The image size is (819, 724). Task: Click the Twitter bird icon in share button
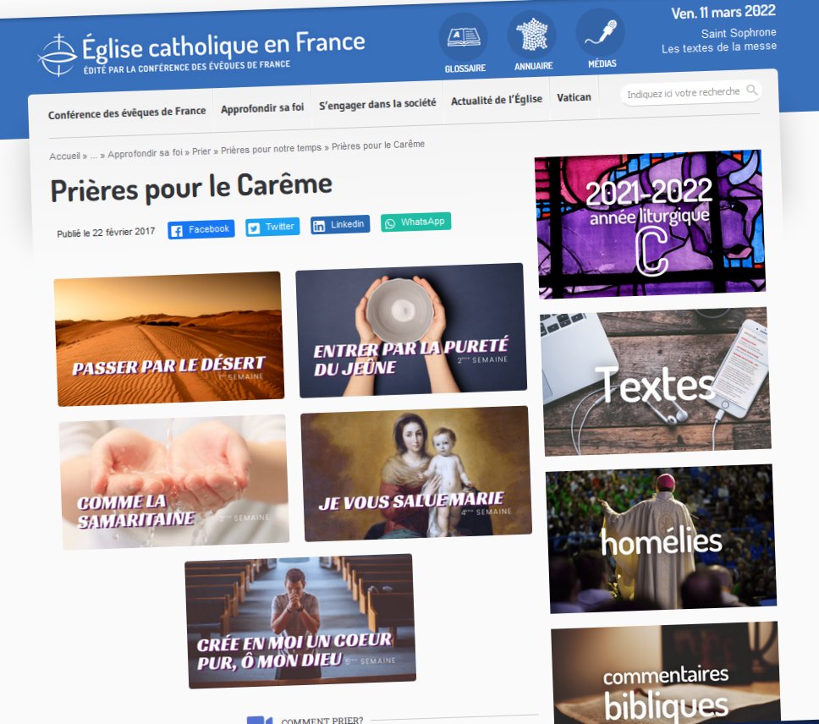pos(254,228)
